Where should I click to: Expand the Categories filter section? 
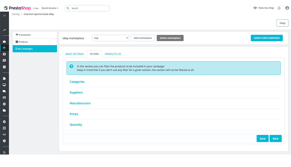tap(77, 82)
